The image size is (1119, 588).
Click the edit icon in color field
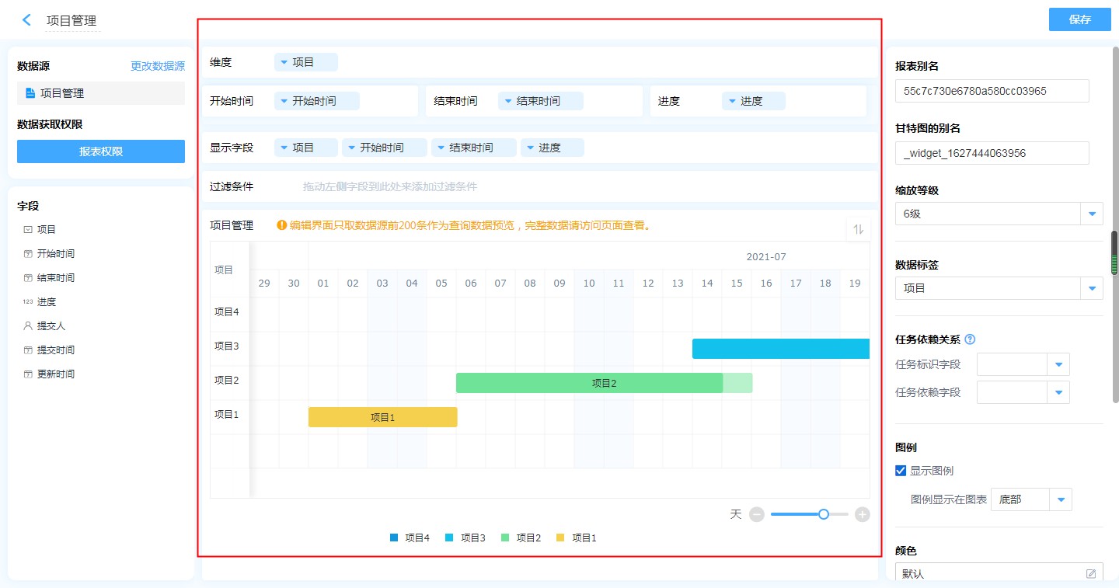coord(1091,574)
